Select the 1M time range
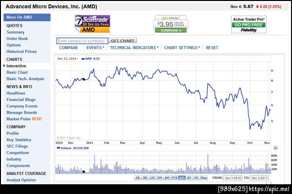This screenshot has height=194, width=292. click(152, 178)
